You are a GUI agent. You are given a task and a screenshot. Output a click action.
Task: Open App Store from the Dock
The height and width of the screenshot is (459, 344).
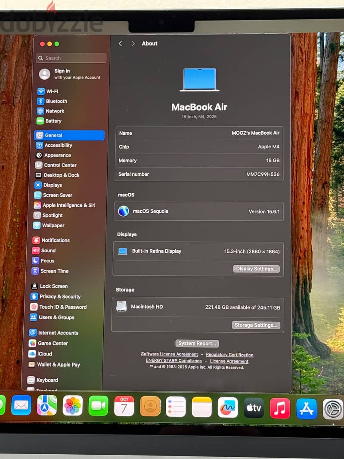pos(307,409)
